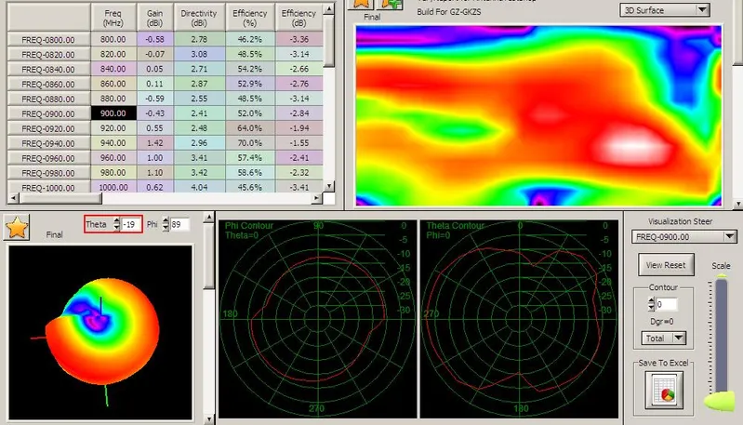Click the 3D pattern panel scroll down arrow

(x=209, y=419)
